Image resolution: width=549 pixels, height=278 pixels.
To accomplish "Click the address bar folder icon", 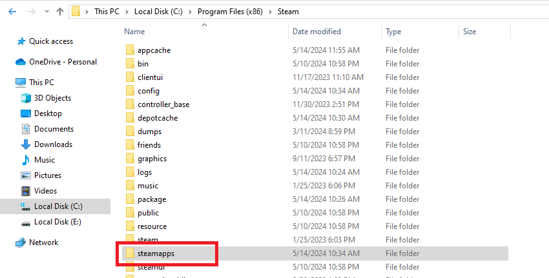I will (76, 12).
